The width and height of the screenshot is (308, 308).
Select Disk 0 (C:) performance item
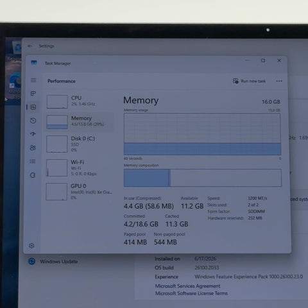click(80, 144)
